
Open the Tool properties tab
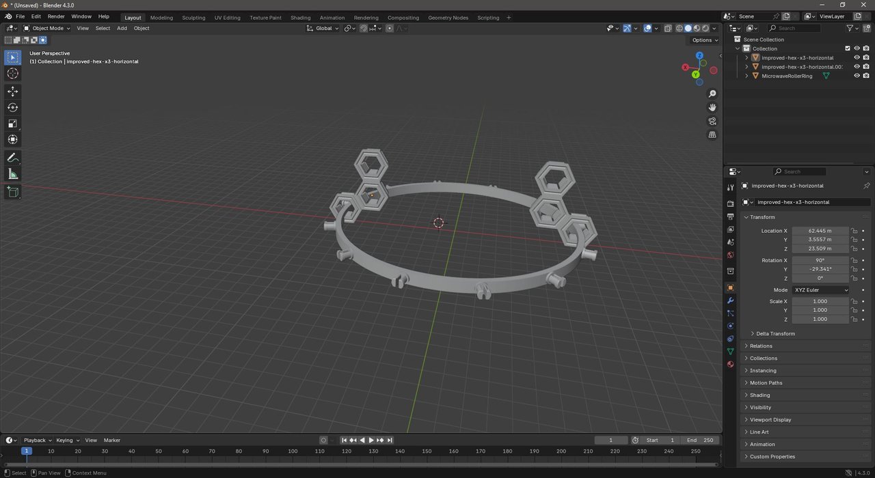[x=730, y=187]
